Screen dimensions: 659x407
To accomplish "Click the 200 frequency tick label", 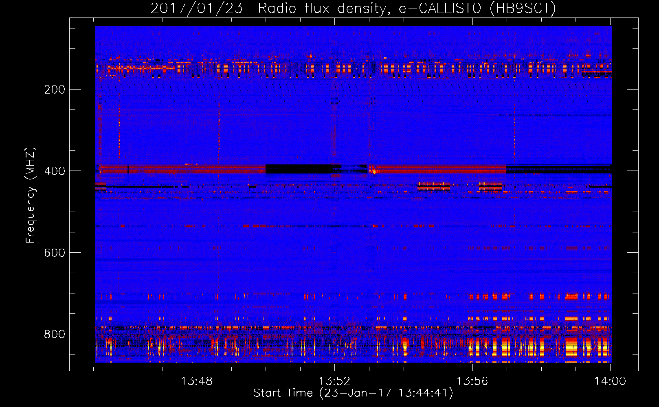I will pyautogui.click(x=55, y=90).
